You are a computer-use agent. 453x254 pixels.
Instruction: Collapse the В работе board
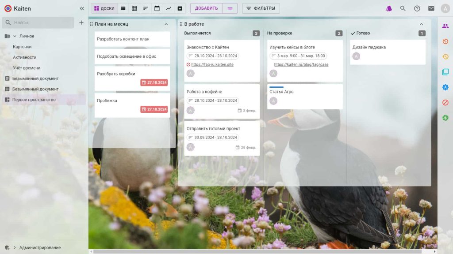click(421, 24)
